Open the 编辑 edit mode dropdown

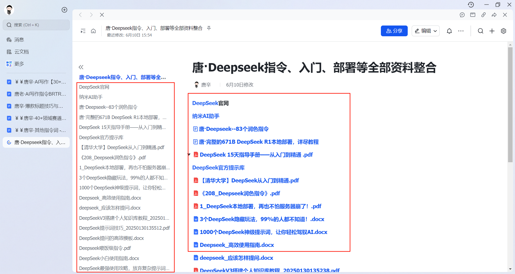pos(426,31)
